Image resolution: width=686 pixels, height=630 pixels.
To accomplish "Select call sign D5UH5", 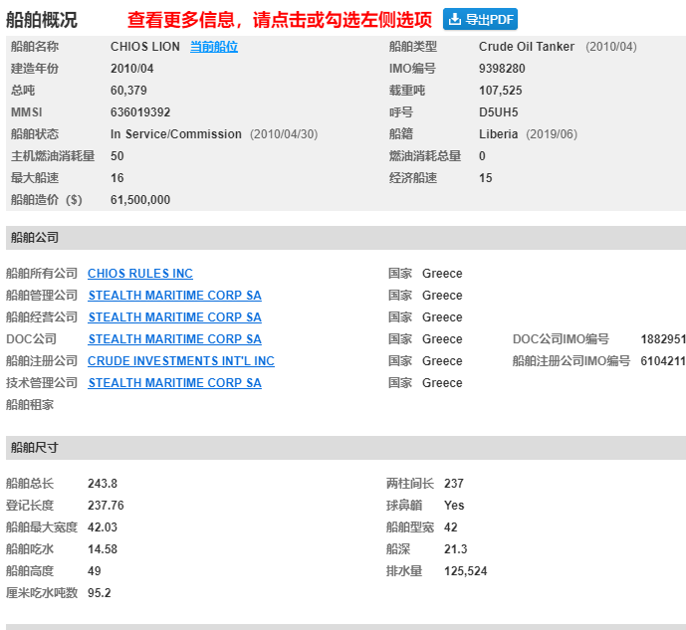I will click(498, 112).
